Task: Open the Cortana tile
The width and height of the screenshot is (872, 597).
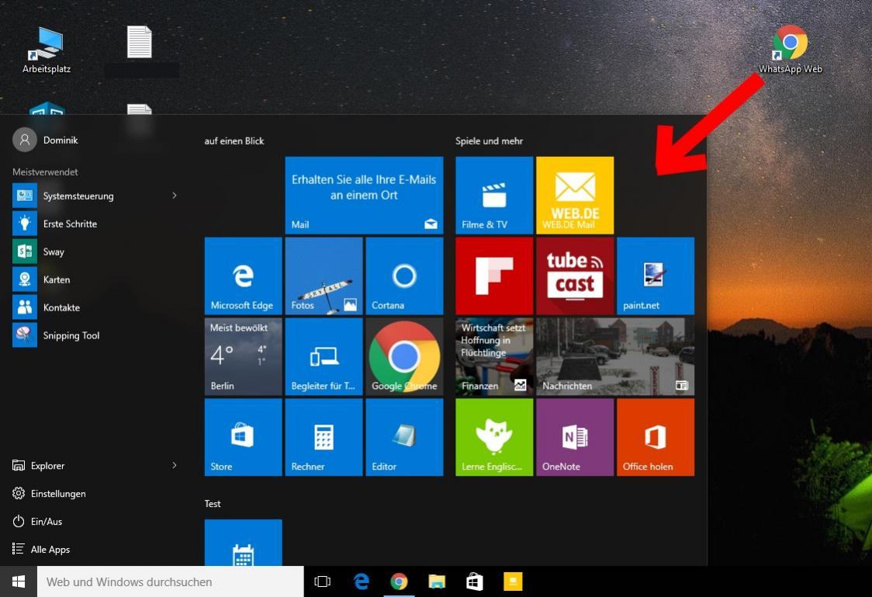Action: coord(404,276)
